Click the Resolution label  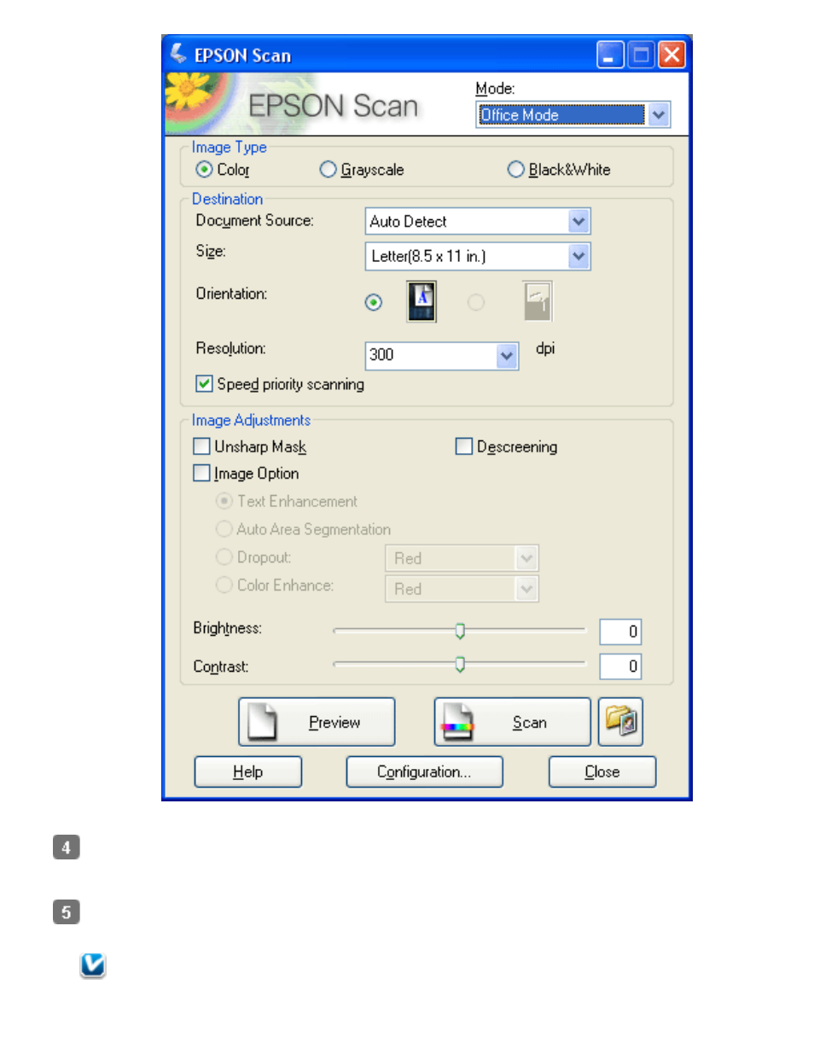tap(230, 348)
